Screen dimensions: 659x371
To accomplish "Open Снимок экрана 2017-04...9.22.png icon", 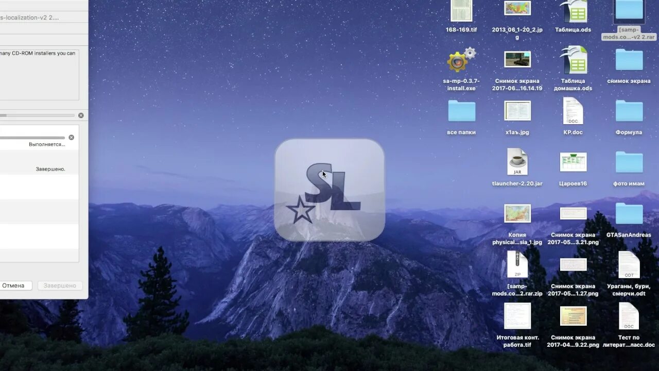I will [573, 316].
